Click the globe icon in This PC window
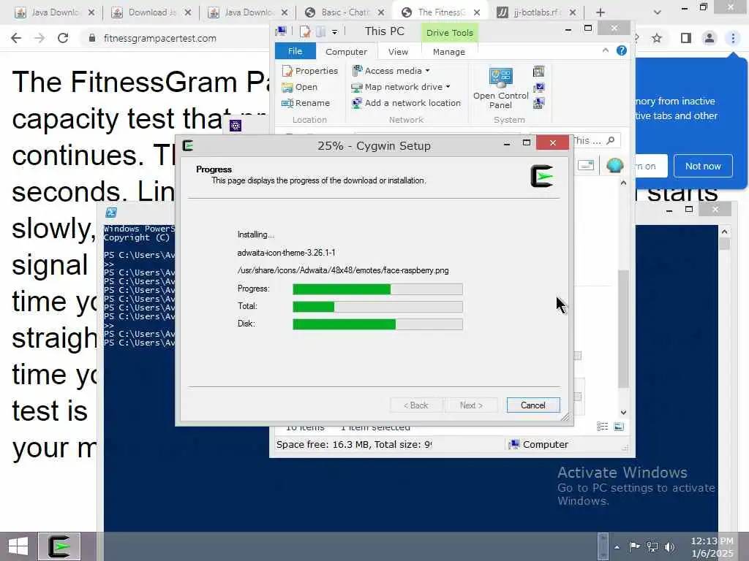749x561 pixels. click(614, 165)
